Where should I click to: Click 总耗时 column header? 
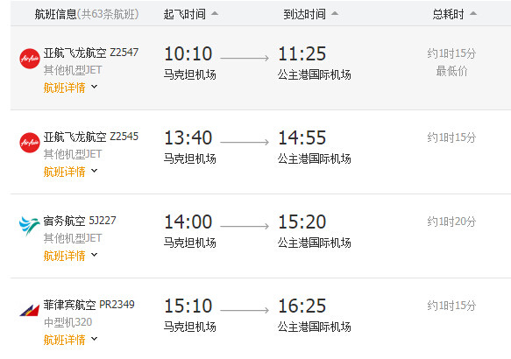[x=448, y=14]
